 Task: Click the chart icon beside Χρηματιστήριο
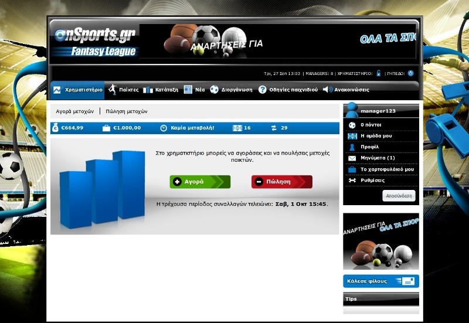coord(57,90)
